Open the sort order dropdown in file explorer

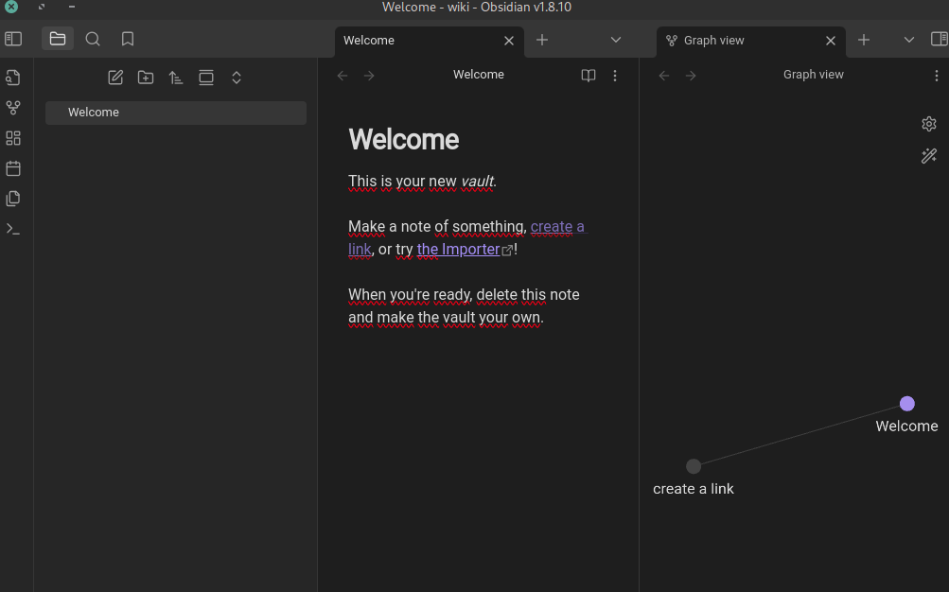(x=176, y=78)
